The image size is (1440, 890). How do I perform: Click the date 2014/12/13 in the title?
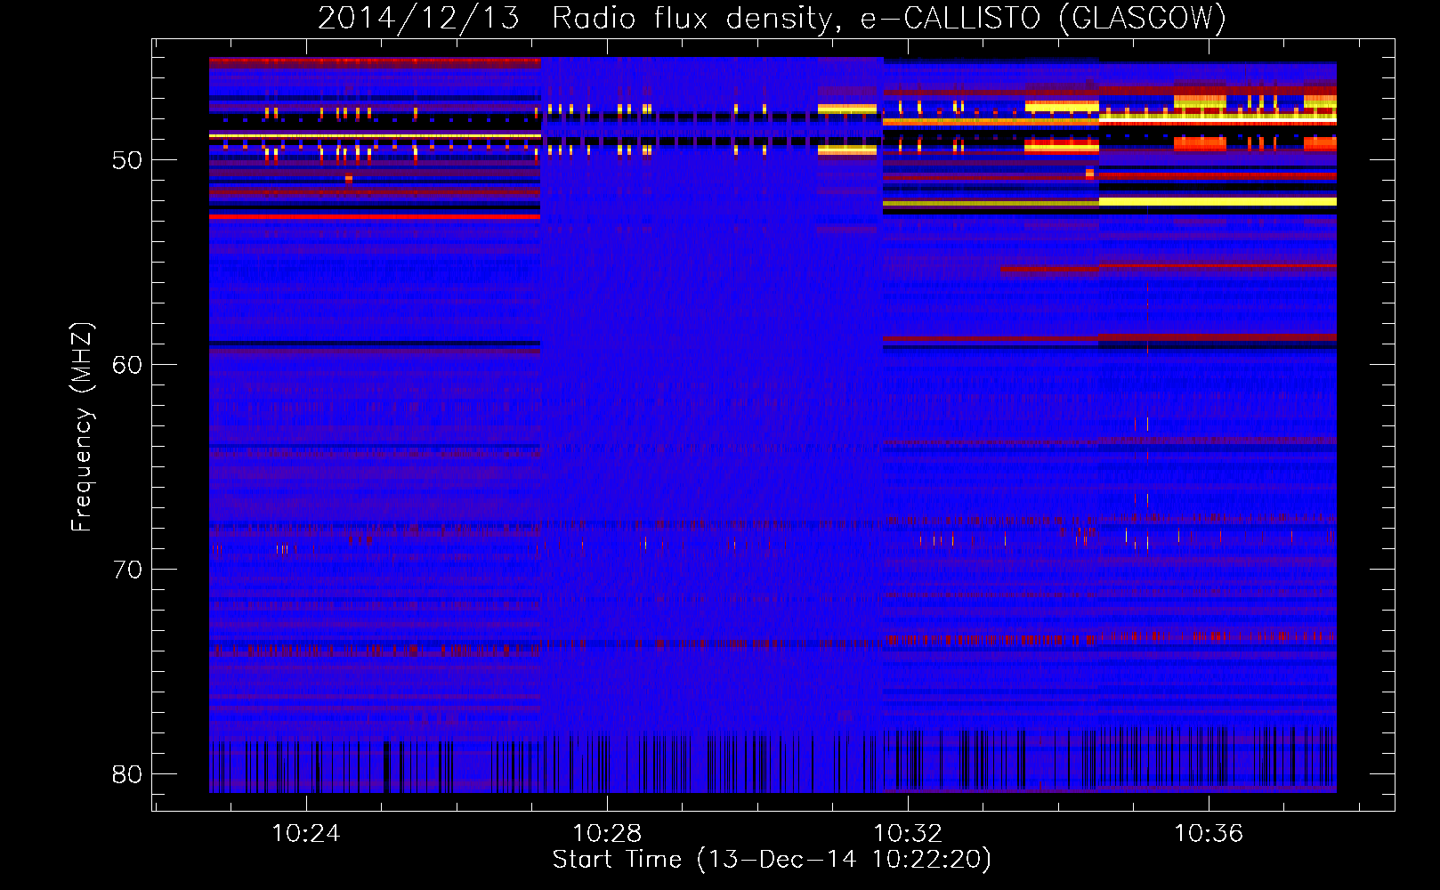[418, 18]
